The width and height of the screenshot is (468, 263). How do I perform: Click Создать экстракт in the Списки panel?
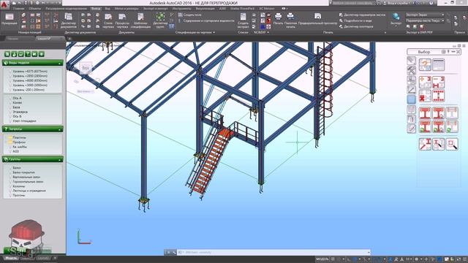coord(243,20)
